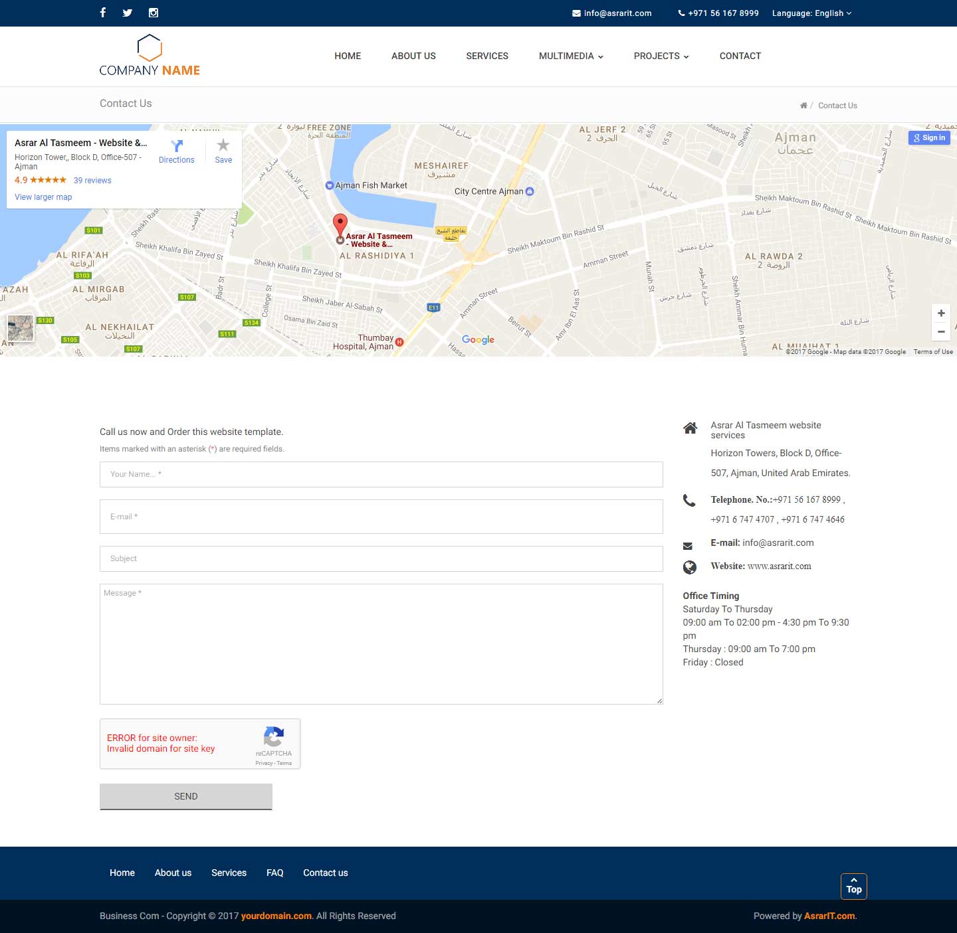This screenshot has height=933, width=957.
Task: Open the About Us nav item
Action: [413, 56]
